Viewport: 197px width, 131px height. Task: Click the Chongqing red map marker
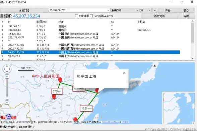point(54,97)
